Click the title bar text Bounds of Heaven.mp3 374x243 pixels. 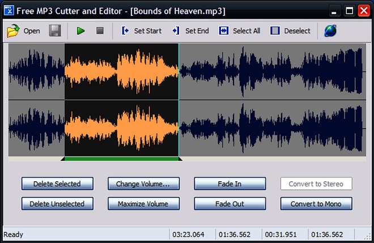pyautogui.click(x=178, y=11)
